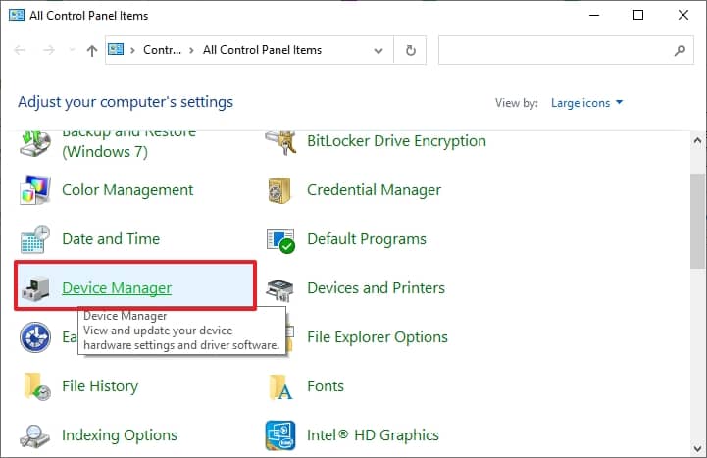This screenshot has width=707, height=458.
Task: Open the Intel HD Graphics icon
Action: point(281,435)
